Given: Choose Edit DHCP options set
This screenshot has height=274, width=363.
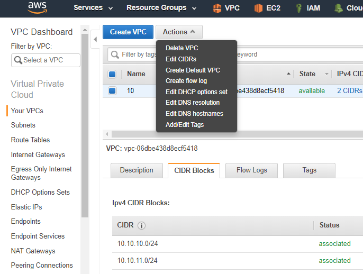Looking at the screenshot, I should [x=196, y=92].
